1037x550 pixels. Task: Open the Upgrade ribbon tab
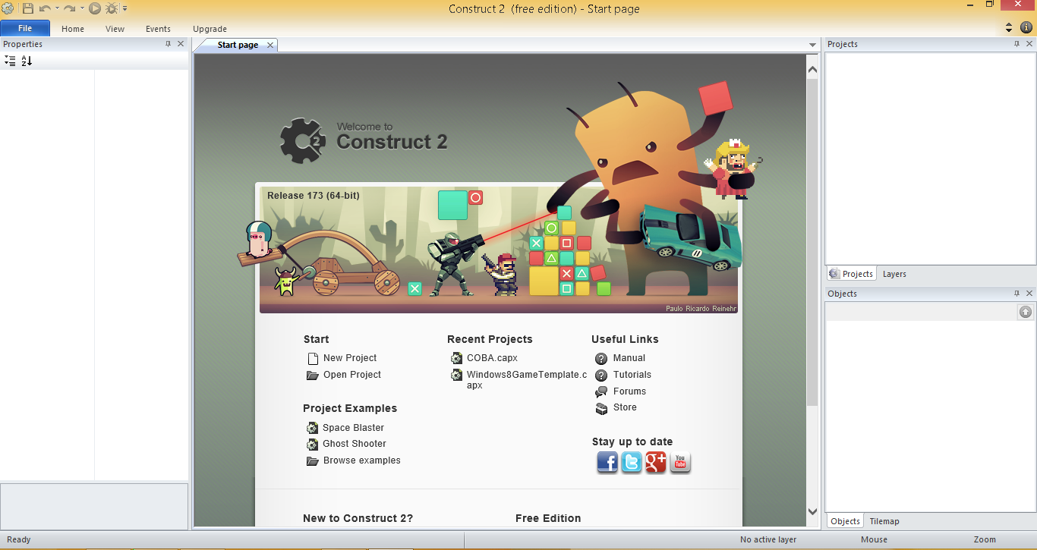[210, 29]
